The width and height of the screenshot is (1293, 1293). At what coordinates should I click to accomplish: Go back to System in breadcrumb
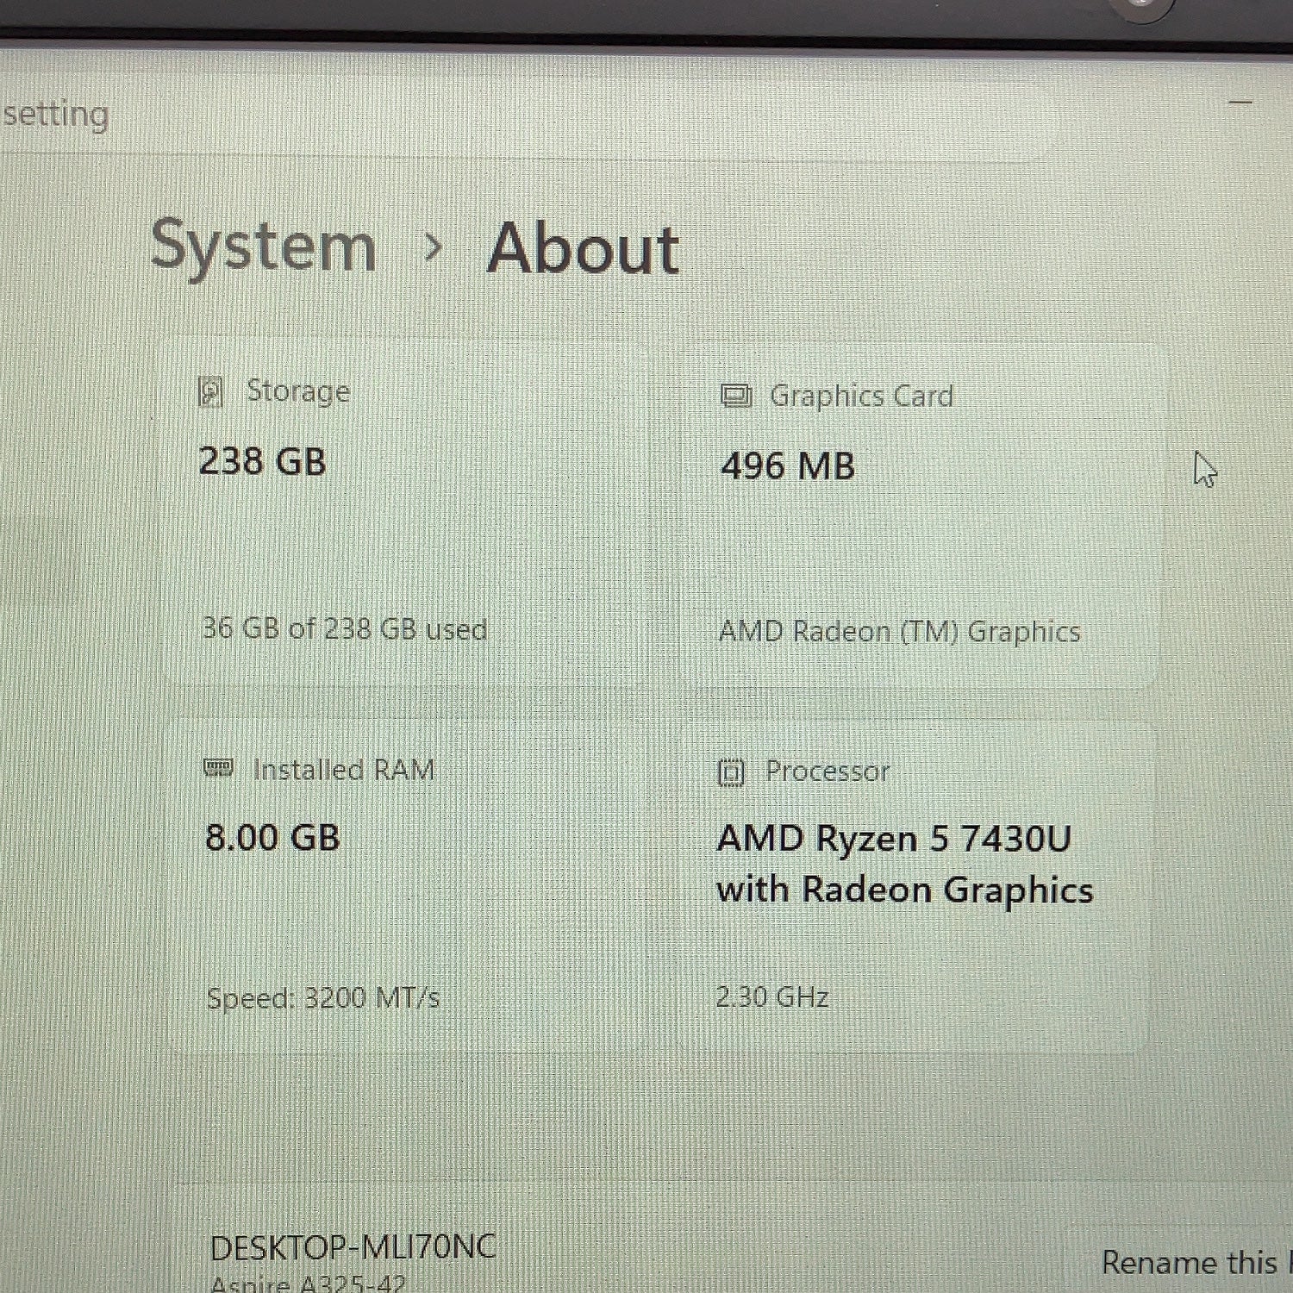click(x=264, y=247)
